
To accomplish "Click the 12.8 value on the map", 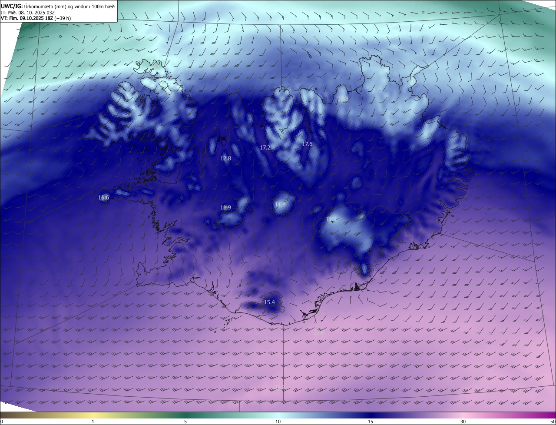I will point(225,159).
